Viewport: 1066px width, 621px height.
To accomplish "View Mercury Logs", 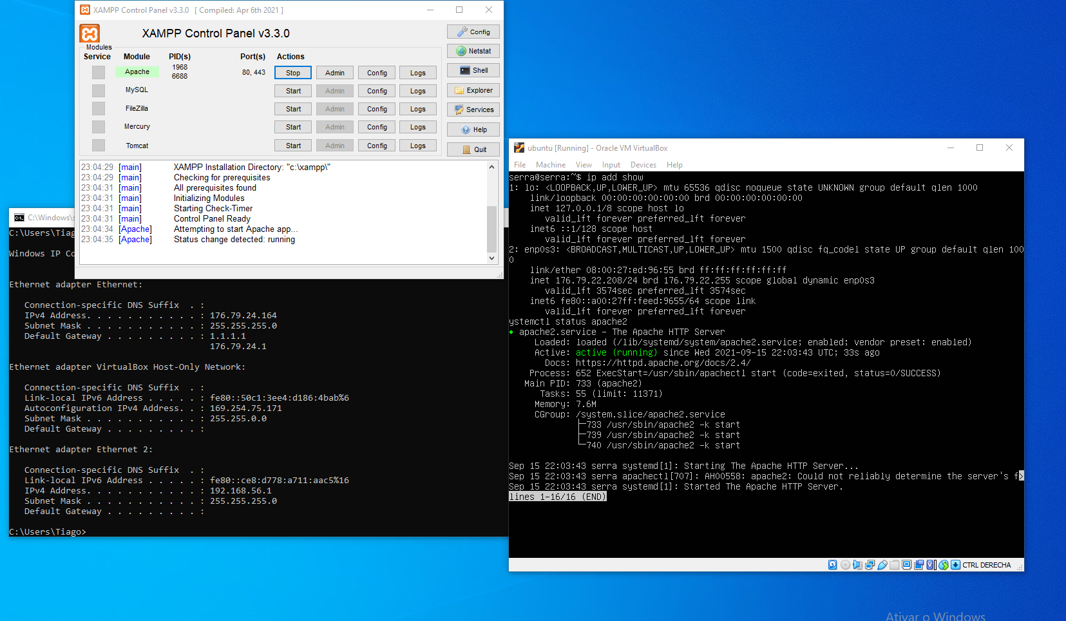I will click(418, 127).
